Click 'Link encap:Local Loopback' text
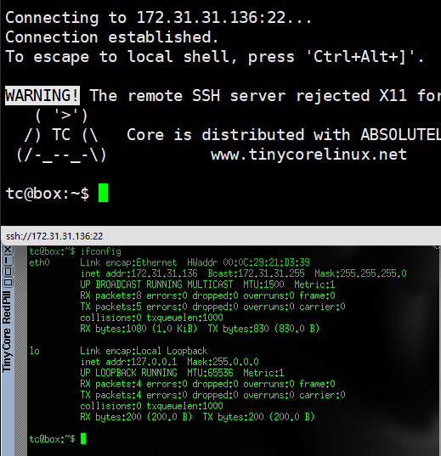The image size is (441, 456). [144, 351]
